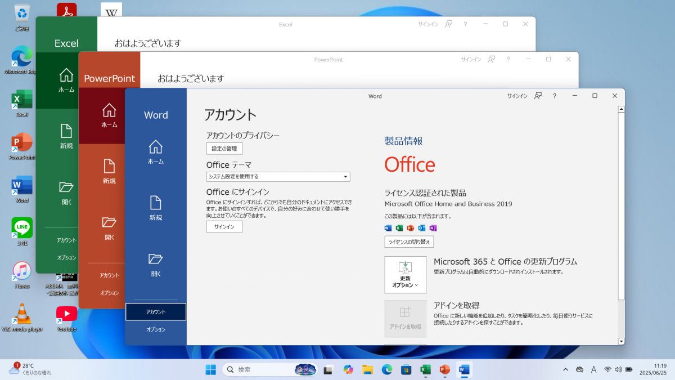Select the Excel desktop shortcut
The image size is (675, 380).
22,103
